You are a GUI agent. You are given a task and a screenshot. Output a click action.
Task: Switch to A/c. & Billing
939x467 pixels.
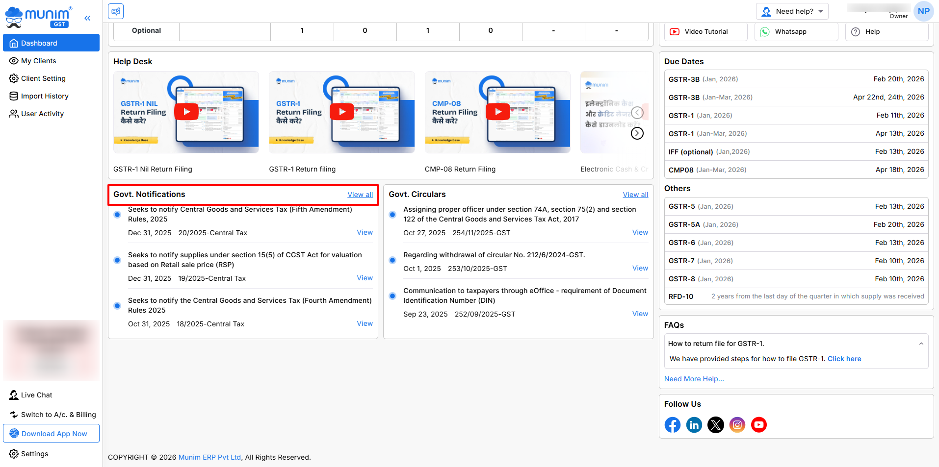[58, 415]
